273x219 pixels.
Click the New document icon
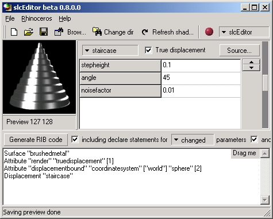point(14,32)
